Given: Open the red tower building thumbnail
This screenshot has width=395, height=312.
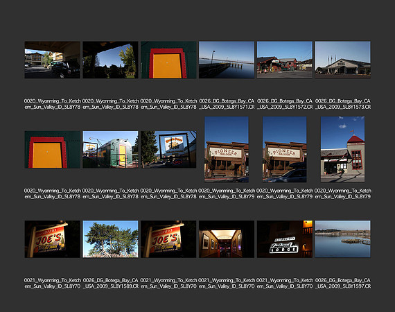Looking at the screenshot, I should point(342,149).
